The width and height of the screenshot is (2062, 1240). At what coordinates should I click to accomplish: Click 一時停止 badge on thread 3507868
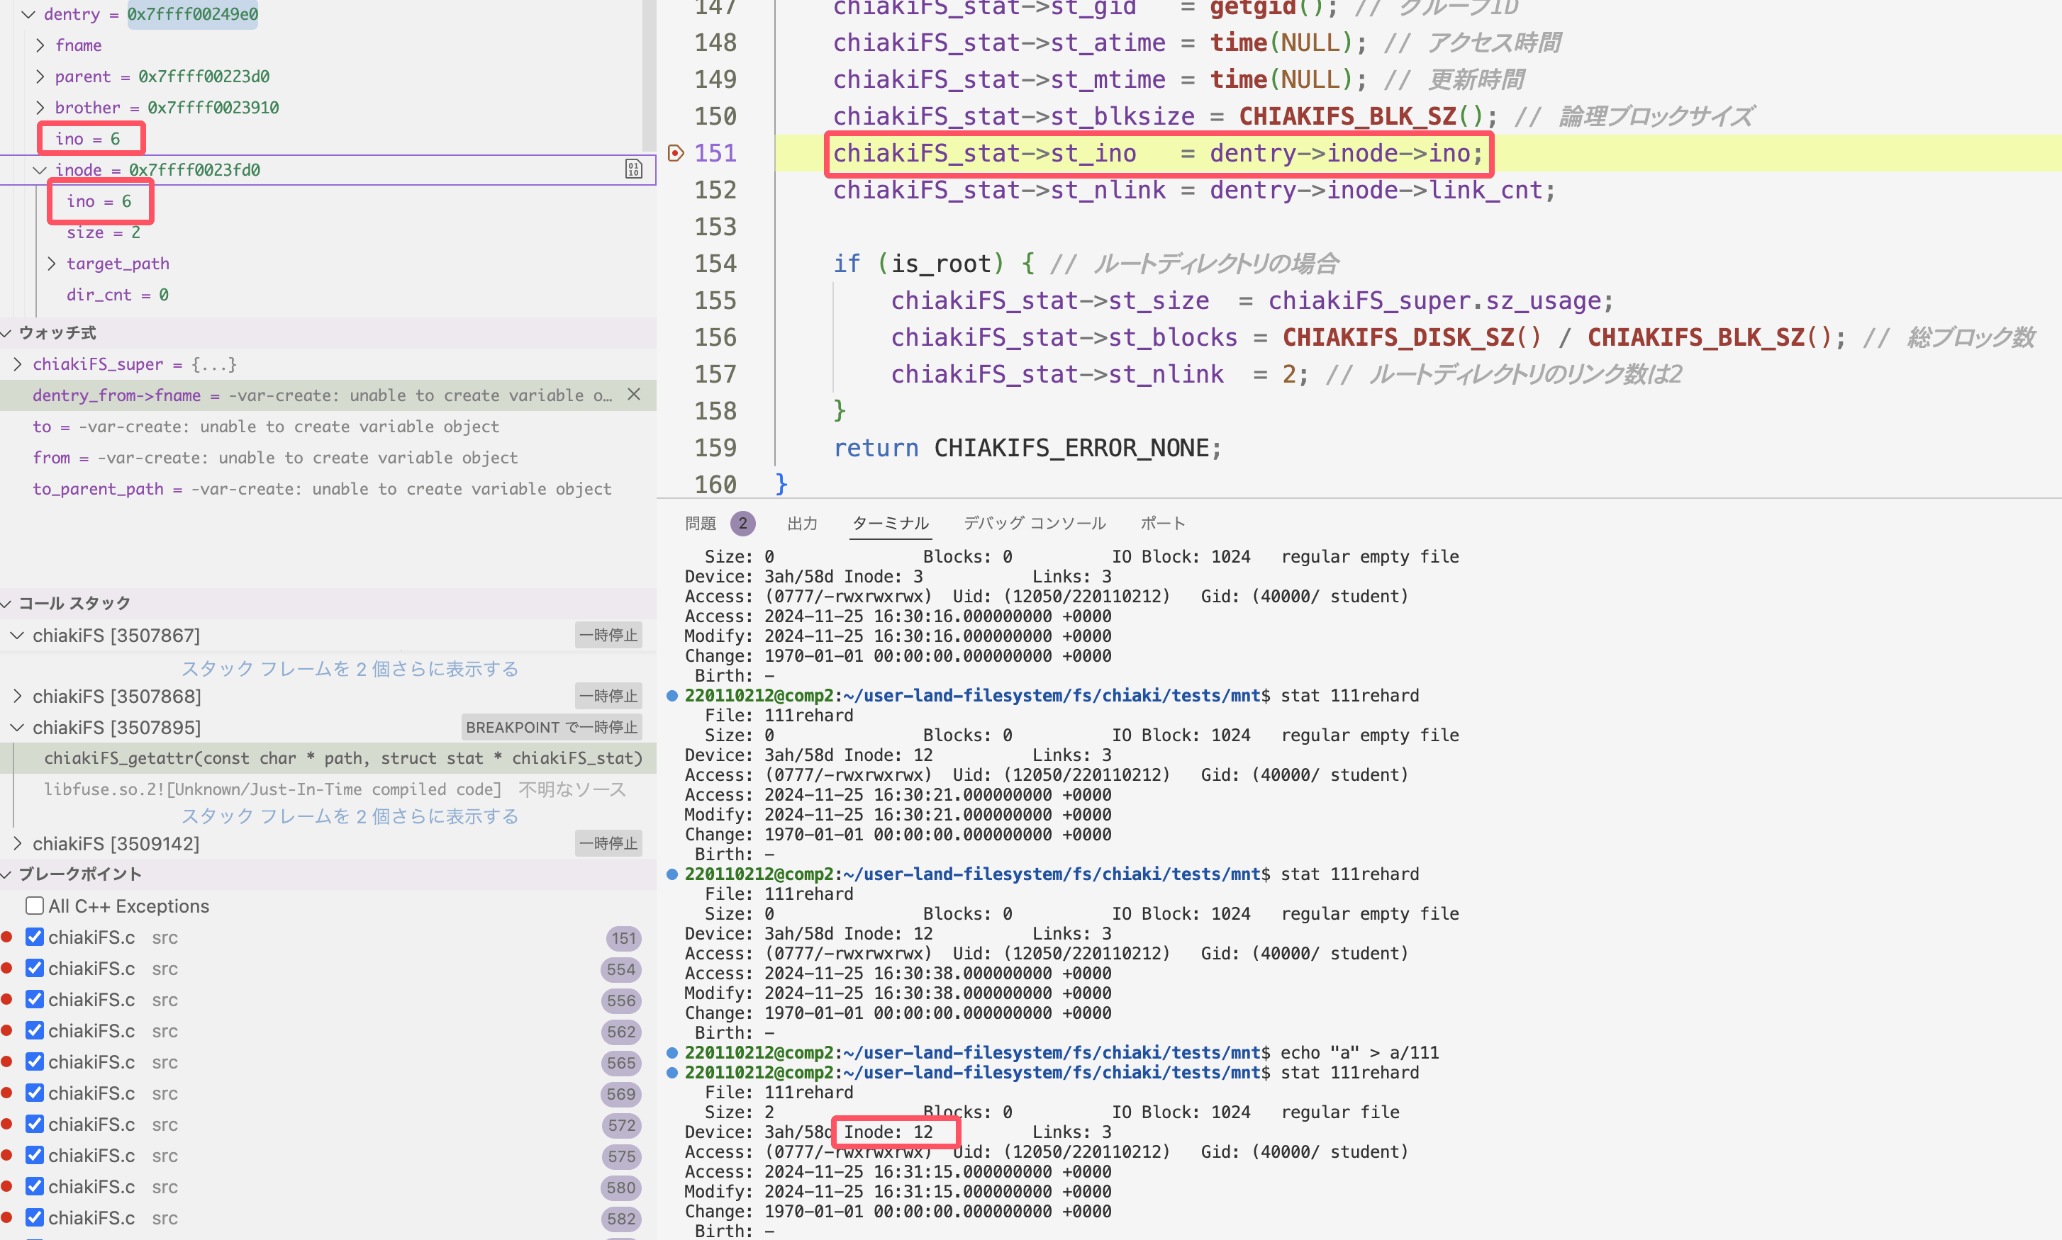pyautogui.click(x=608, y=696)
